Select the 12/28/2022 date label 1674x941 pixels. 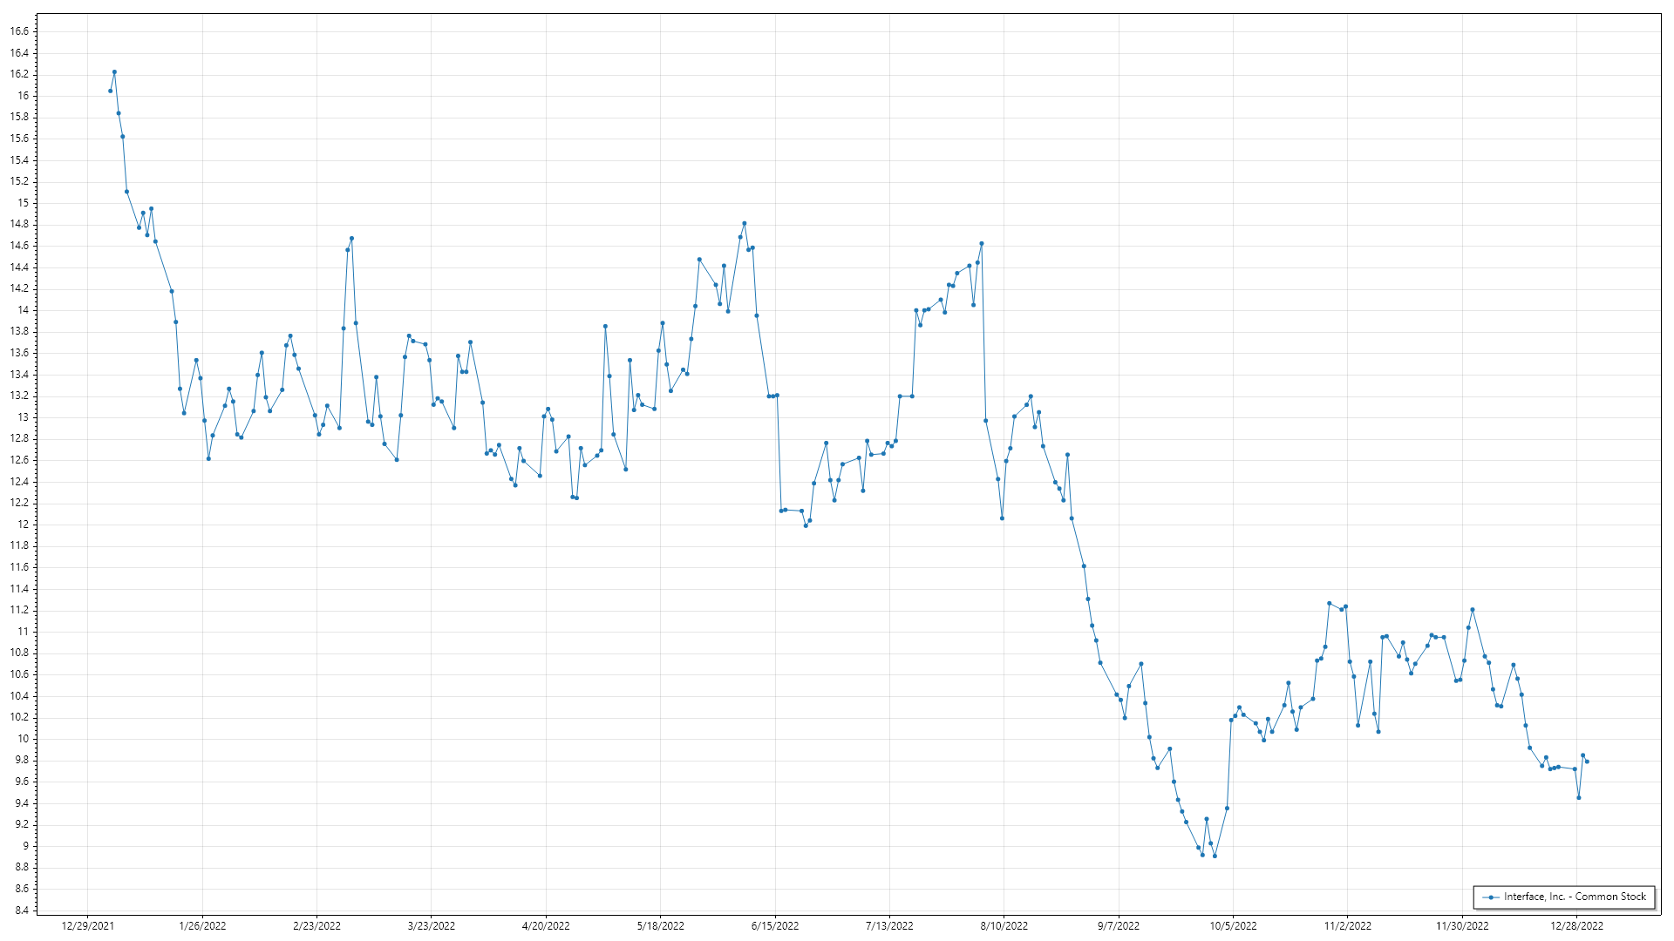(x=1576, y=926)
